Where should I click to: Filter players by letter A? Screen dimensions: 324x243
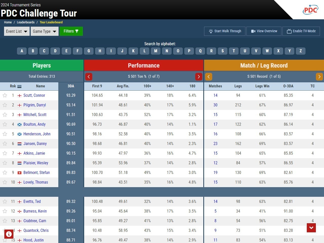(22, 51)
